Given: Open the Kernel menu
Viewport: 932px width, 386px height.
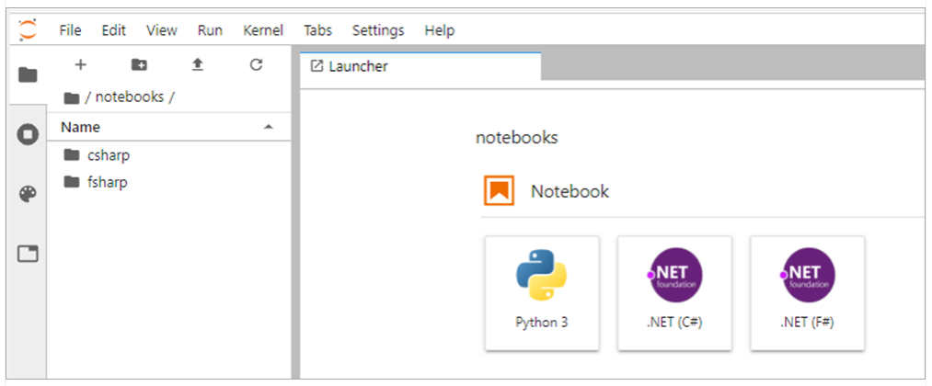Looking at the screenshot, I should (263, 30).
